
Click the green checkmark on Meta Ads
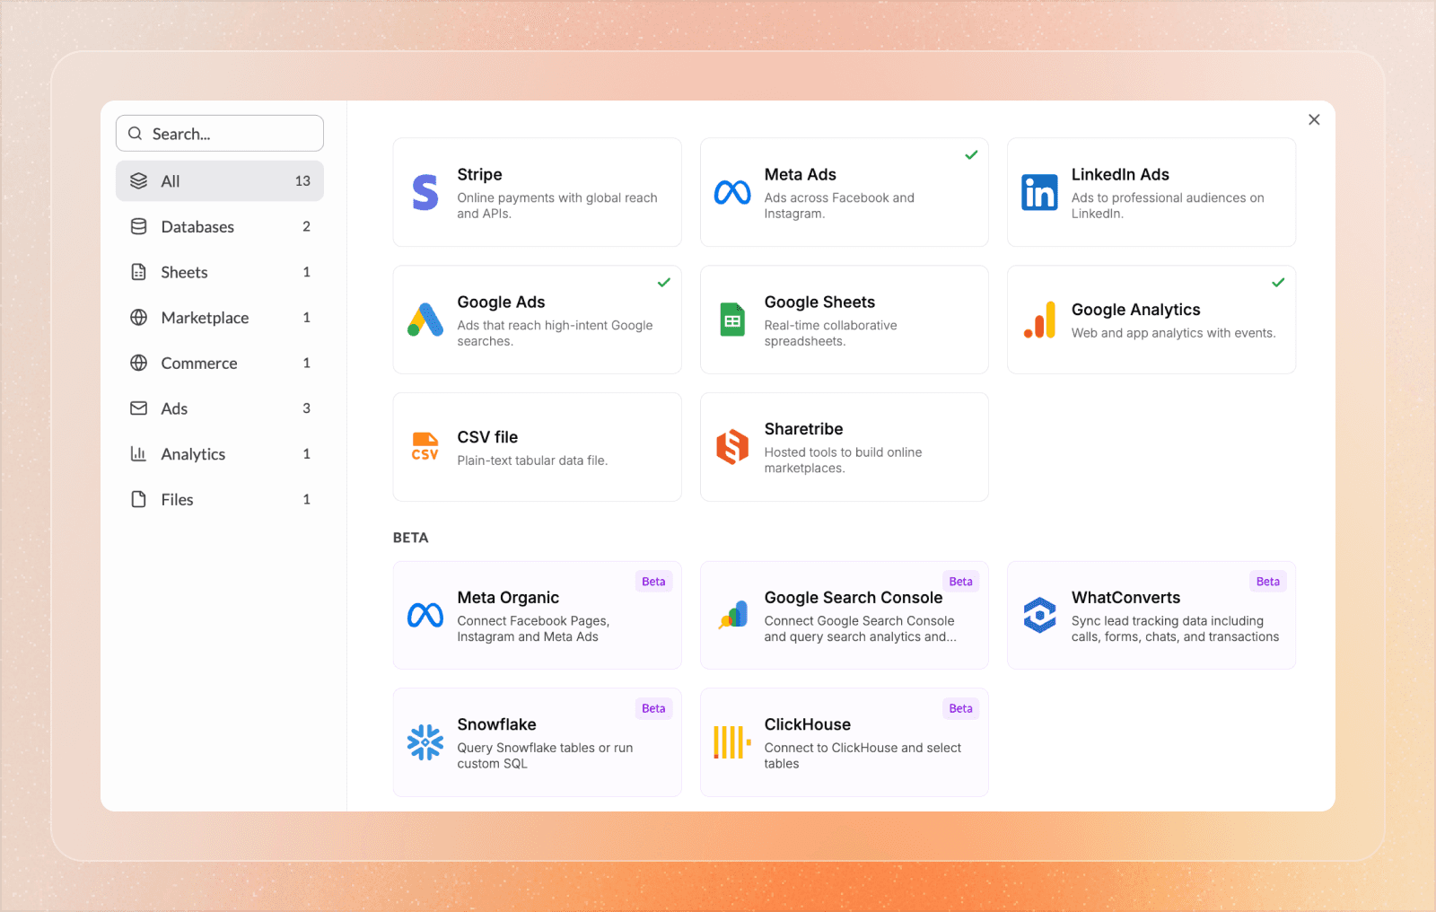pos(971,155)
